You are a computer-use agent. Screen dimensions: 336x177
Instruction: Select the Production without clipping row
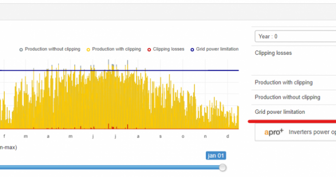tap(294, 98)
